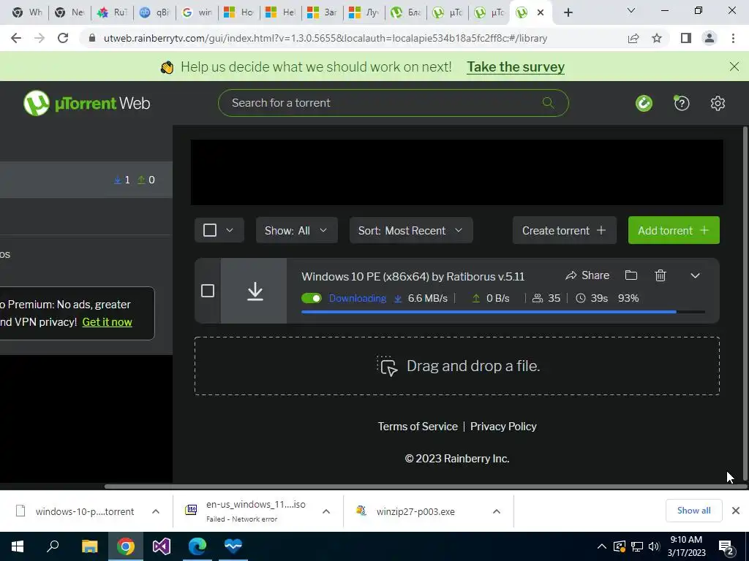Switch to the 'Ho' Microsoft browser tab
The height and width of the screenshot is (561, 749).
239,12
